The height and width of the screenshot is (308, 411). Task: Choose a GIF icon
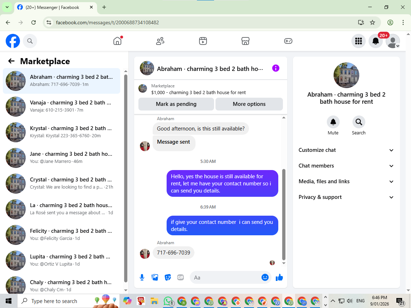coord(181,277)
